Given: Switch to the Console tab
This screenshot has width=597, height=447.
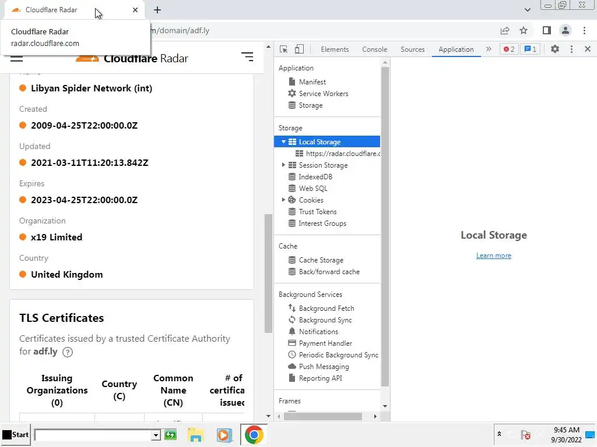Looking at the screenshot, I should 375,49.
